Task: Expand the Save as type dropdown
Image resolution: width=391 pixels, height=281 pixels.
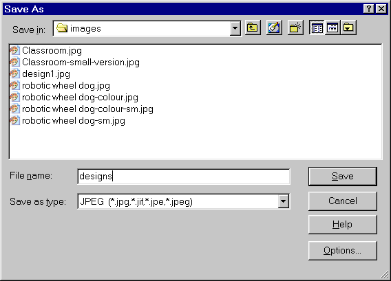Action: click(284, 201)
